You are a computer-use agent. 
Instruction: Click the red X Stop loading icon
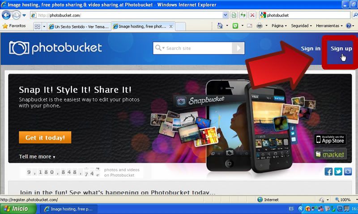point(252,15)
